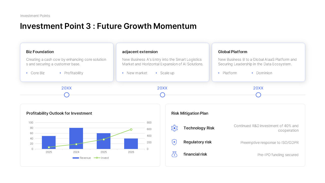
Task: Click the revenue bar above 2026
Action: click(131, 144)
